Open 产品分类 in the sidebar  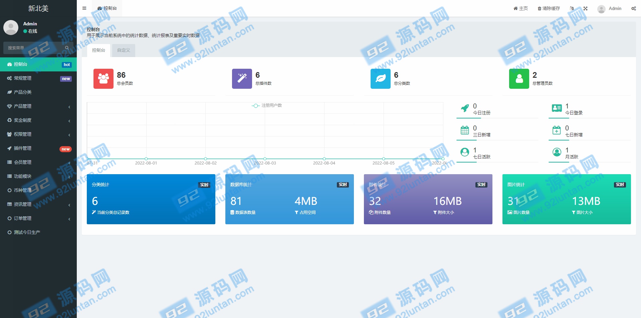[x=38, y=92]
